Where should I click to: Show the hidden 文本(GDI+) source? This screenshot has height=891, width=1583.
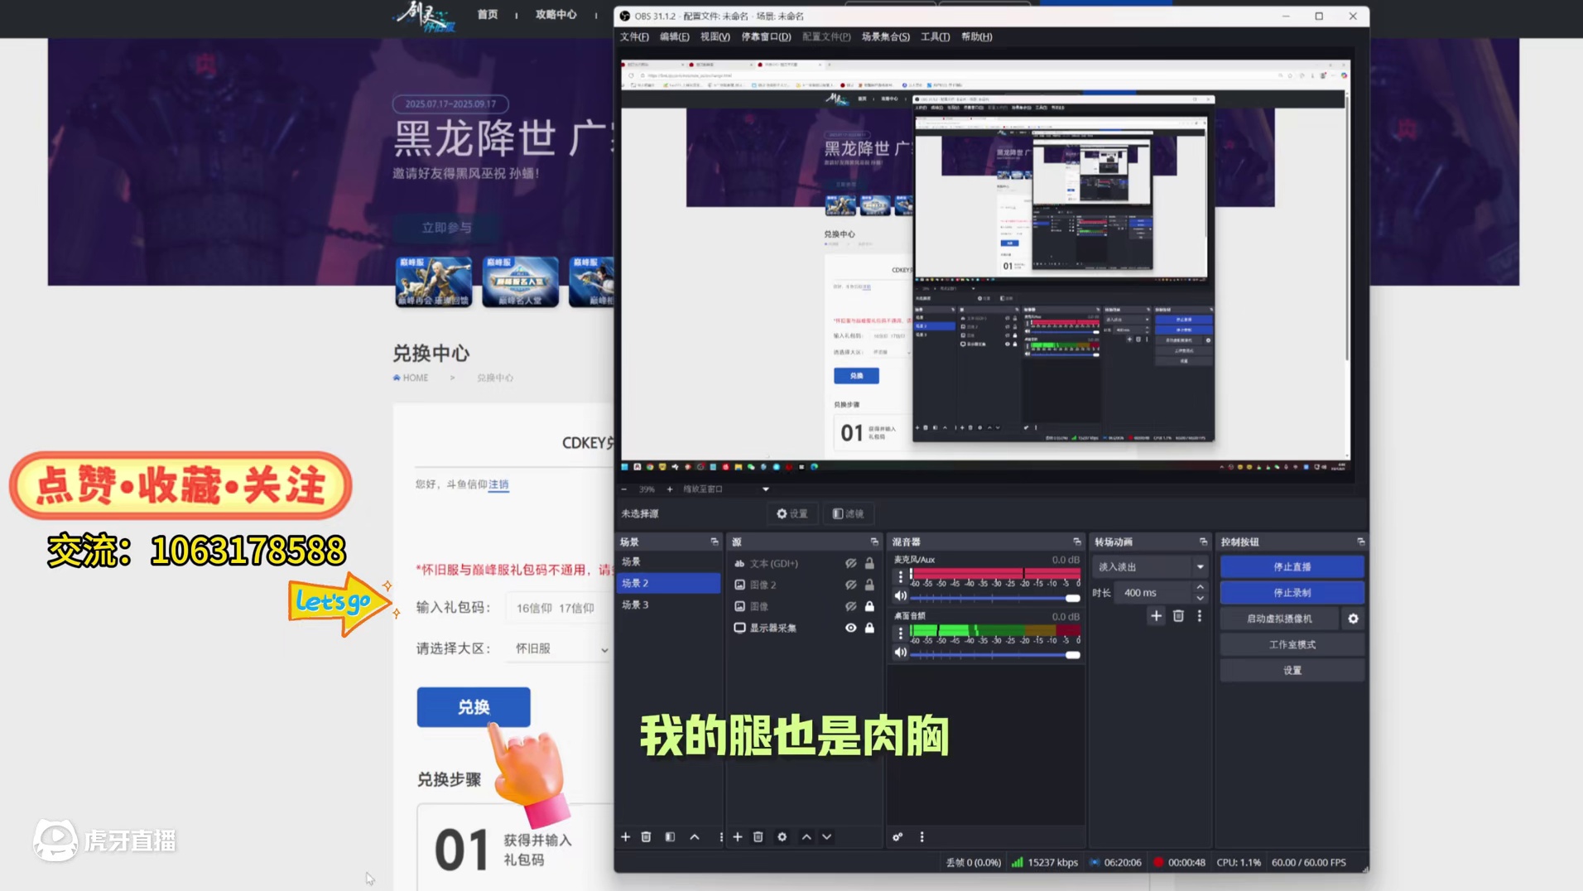click(851, 563)
